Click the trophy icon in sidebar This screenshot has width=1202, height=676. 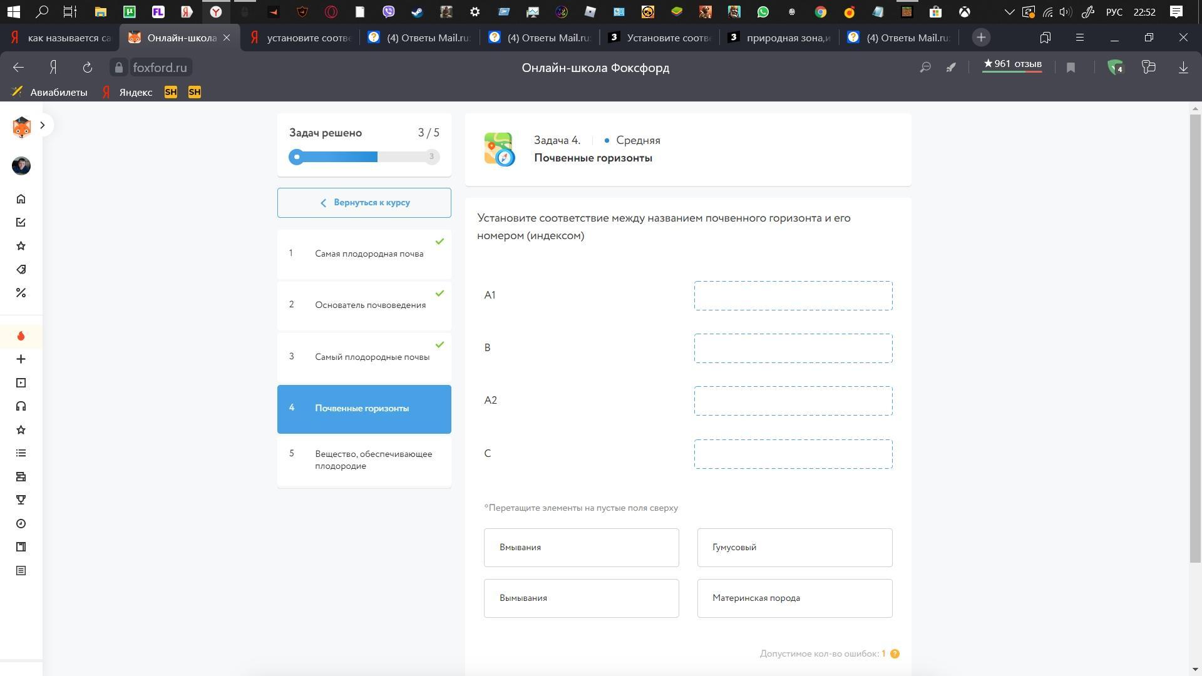21,500
